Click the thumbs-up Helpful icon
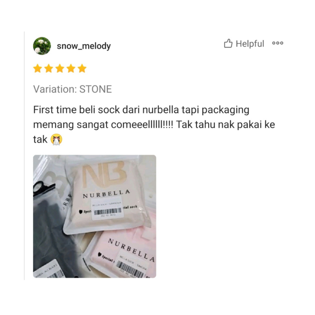The width and height of the screenshot is (315, 315). 228,43
